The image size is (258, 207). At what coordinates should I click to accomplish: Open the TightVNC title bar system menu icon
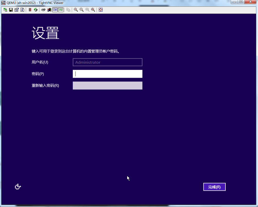click(3, 3)
